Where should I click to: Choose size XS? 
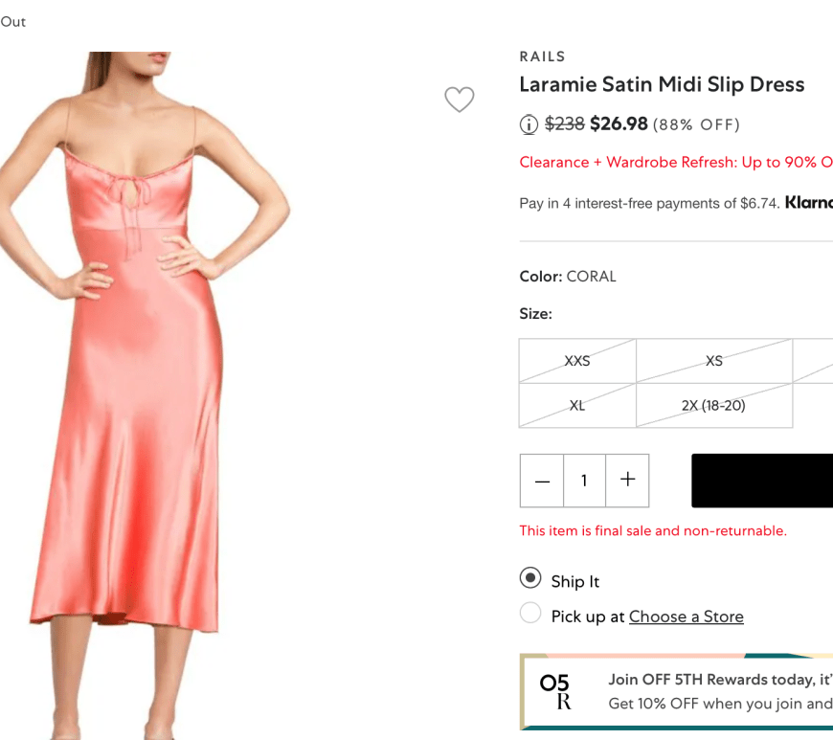coord(714,361)
